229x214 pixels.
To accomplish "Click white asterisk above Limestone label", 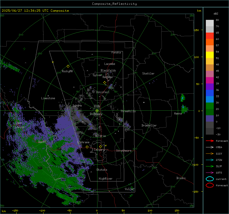I will (x=48, y=96).
